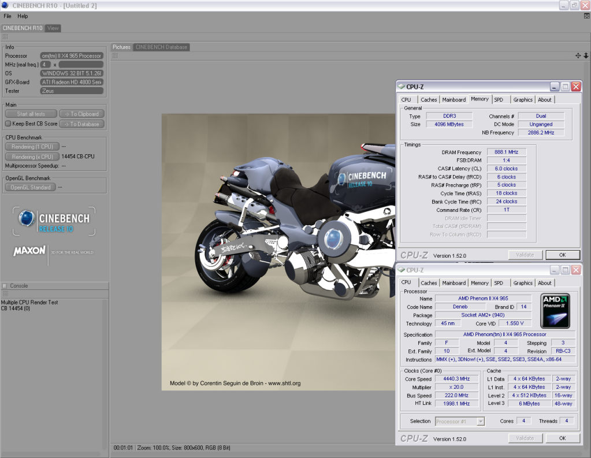This screenshot has height=458, width=591.
Task: Click the CINEBENCH Release 10 logo
Action: click(54, 221)
